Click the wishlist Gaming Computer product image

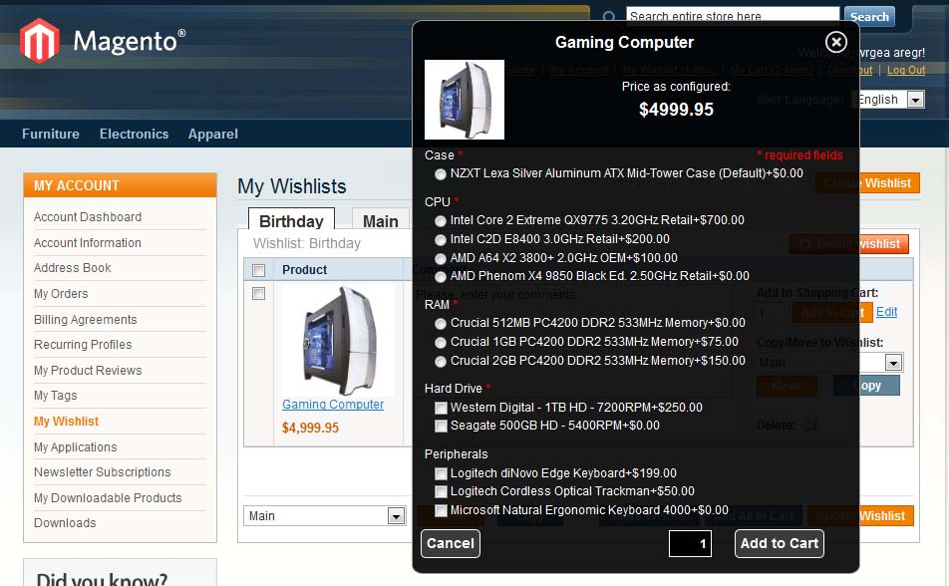pos(338,340)
